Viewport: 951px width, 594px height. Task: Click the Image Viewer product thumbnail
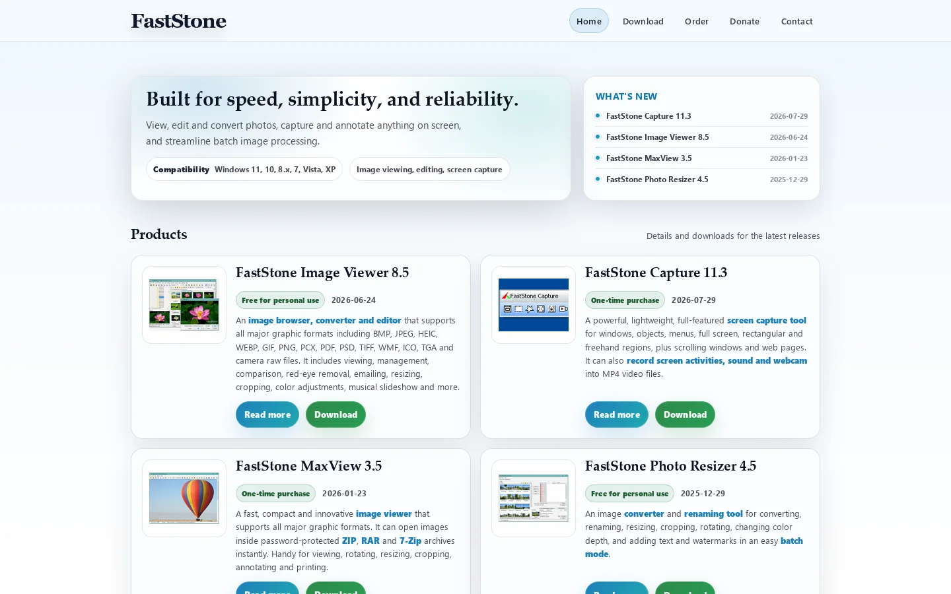(x=184, y=305)
